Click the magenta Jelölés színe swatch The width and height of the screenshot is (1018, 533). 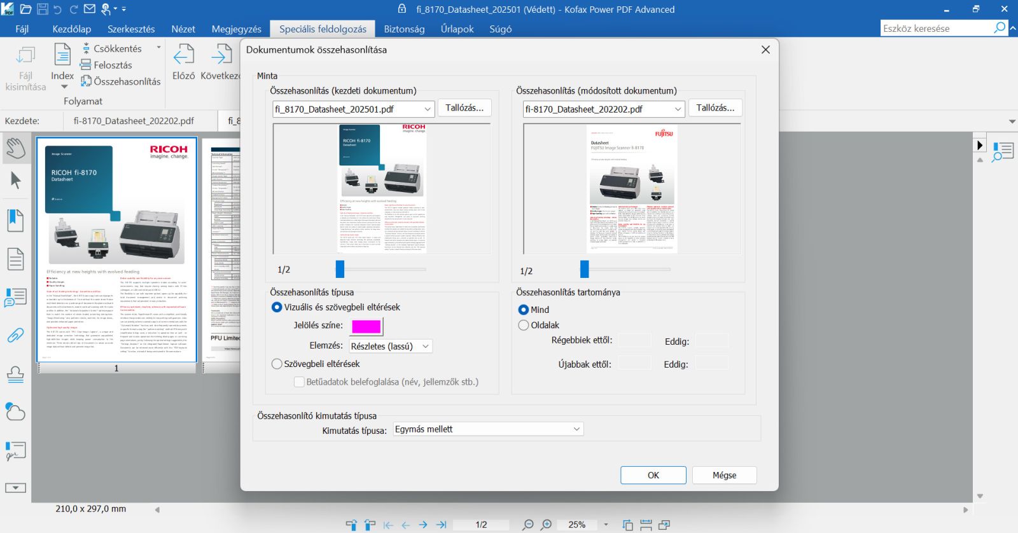click(x=366, y=326)
